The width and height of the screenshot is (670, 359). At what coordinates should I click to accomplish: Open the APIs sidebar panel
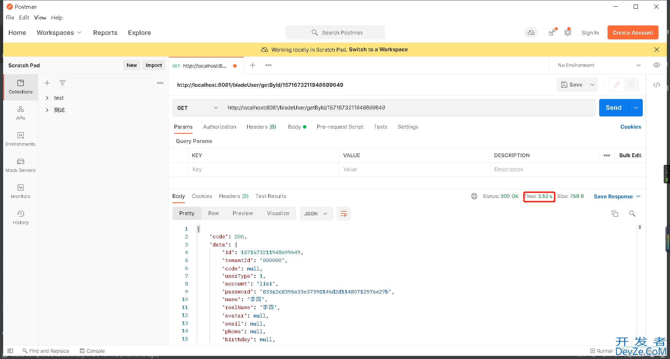tap(21, 113)
